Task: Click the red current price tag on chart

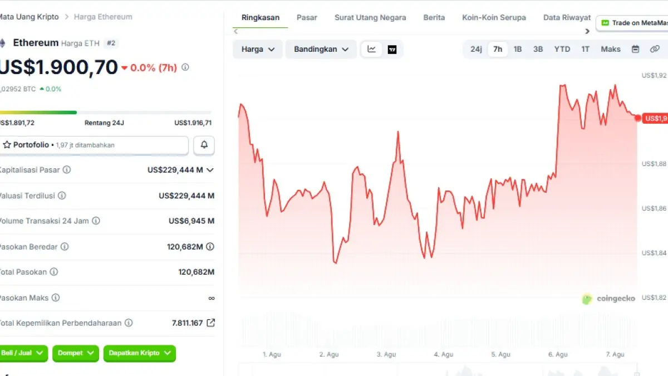Action: point(655,118)
